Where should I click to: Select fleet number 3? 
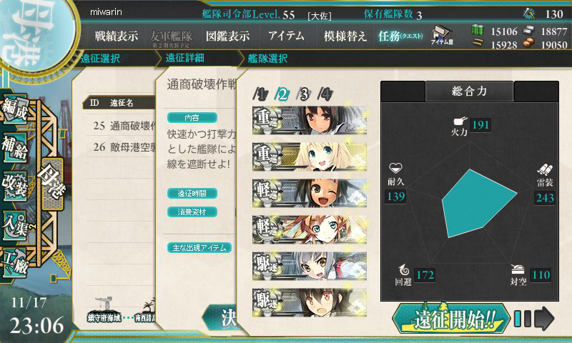(x=303, y=94)
